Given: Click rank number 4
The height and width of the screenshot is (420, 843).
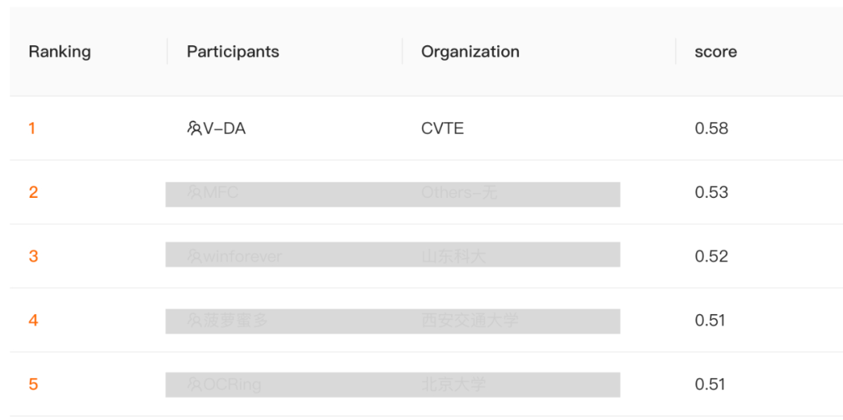Looking at the screenshot, I should click(x=33, y=320).
